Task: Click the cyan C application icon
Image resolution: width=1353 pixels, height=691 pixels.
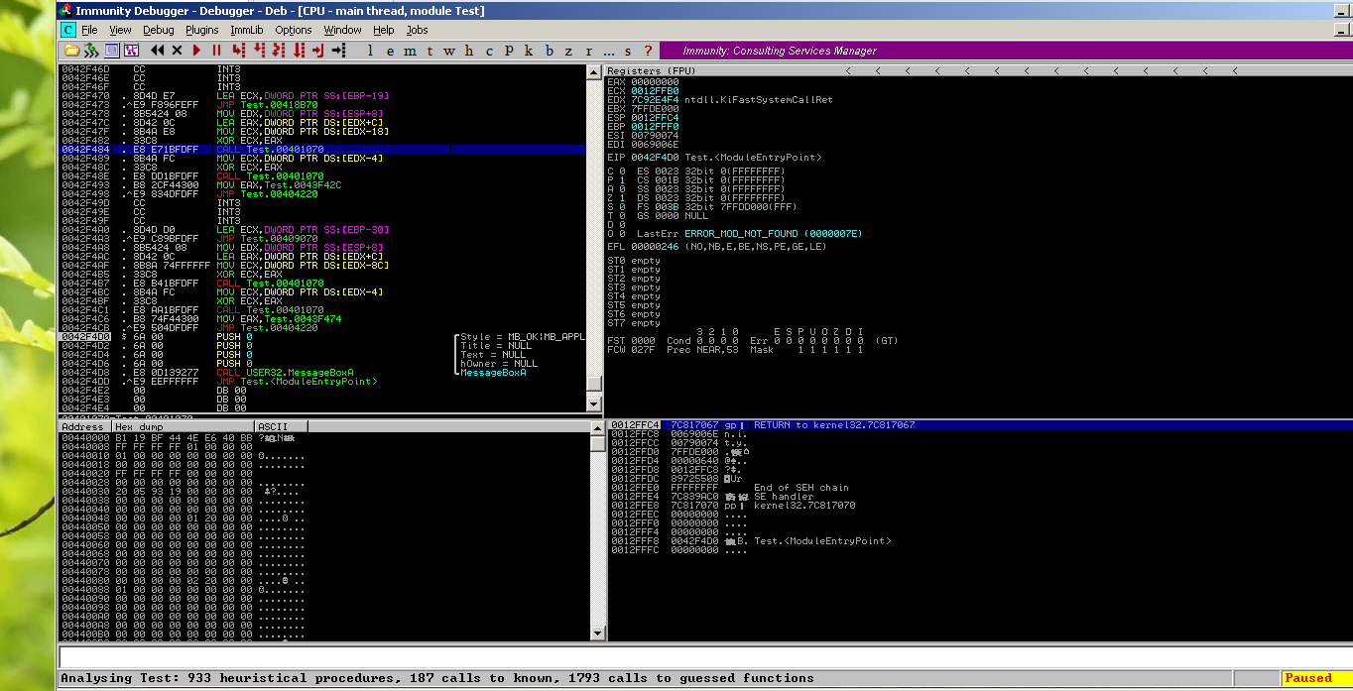Action: tap(68, 30)
